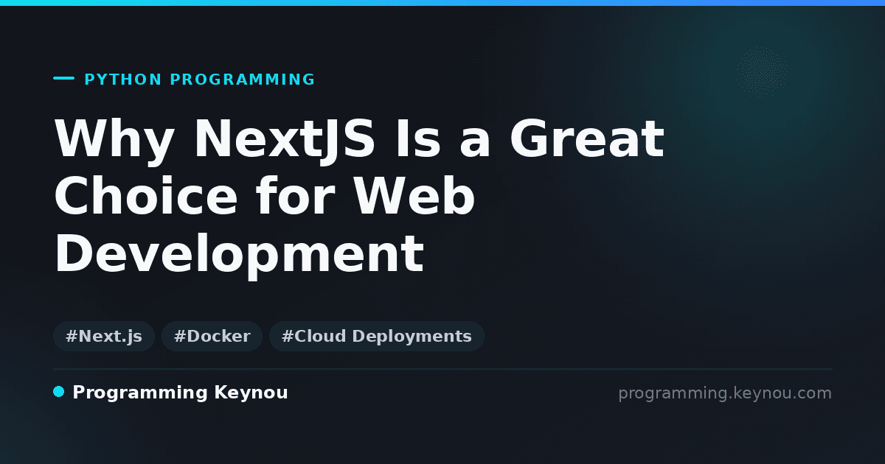Click the #Next.js tag pill
The image size is (885, 464).
coord(104,337)
